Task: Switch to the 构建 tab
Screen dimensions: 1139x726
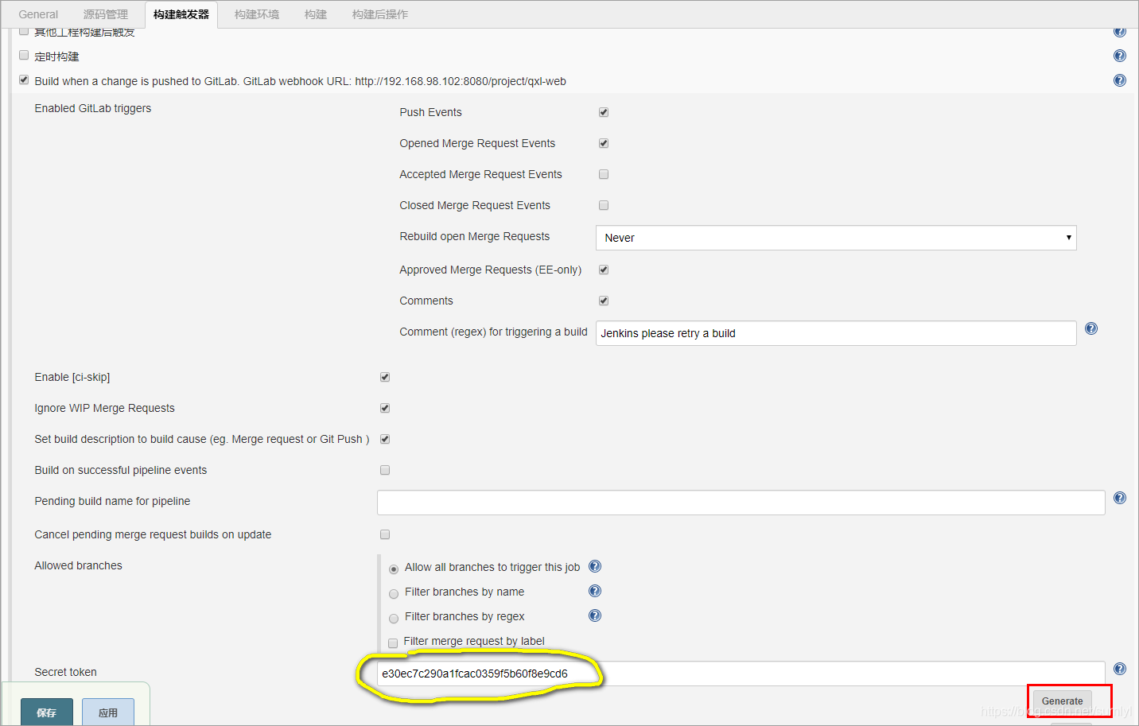Action: [x=316, y=14]
